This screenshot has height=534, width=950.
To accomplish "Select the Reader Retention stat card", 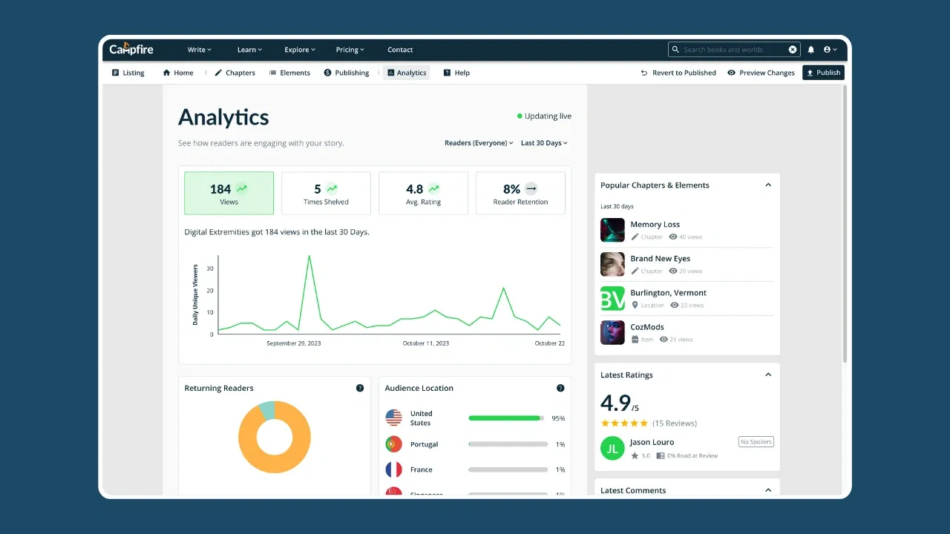I will point(520,194).
